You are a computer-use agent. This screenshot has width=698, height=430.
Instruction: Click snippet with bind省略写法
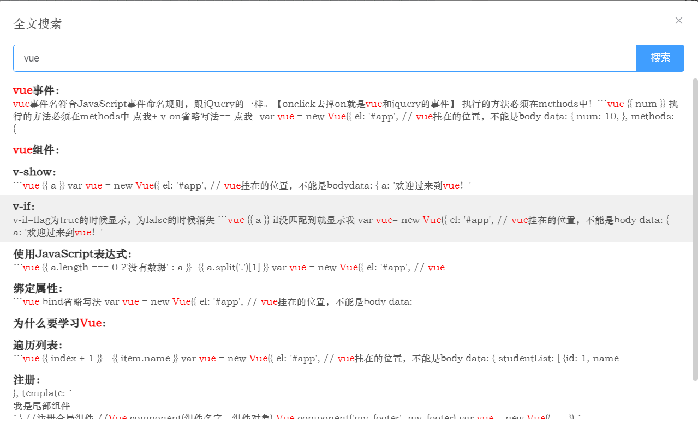213,302
